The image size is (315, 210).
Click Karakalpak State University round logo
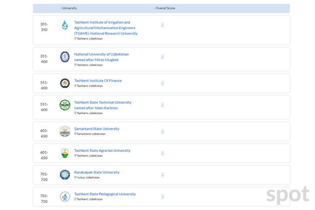pyautogui.click(x=64, y=175)
